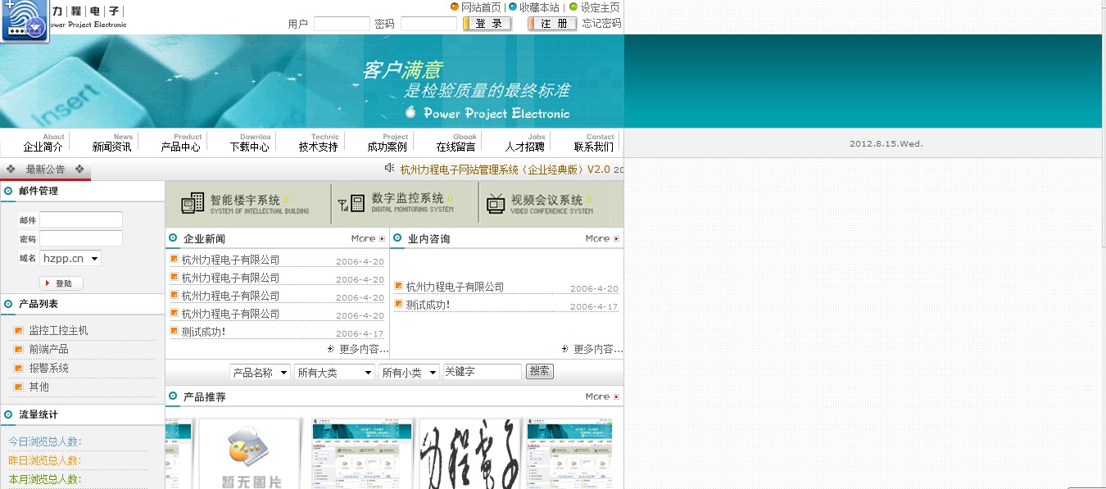Click the green dot icon beside 设定主页
Image resolution: width=1106 pixels, height=489 pixels.
(573, 7)
